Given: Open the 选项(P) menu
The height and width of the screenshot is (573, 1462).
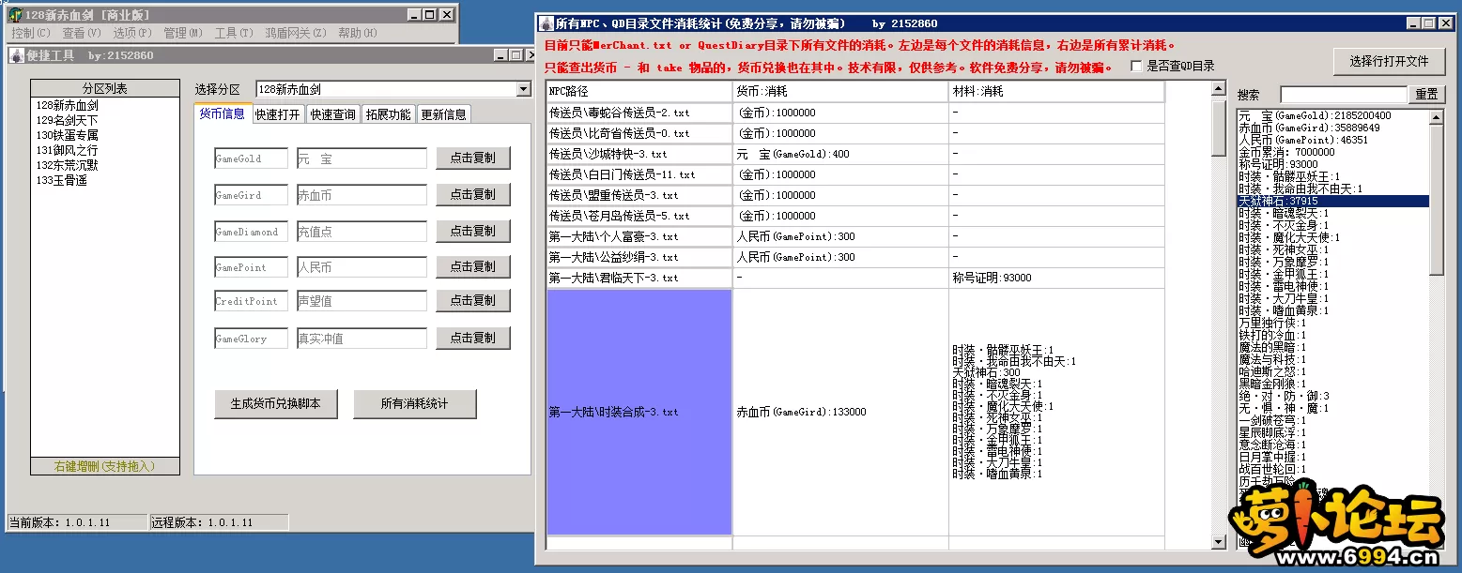Looking at the screenshot, I should (x=131, y=33).
